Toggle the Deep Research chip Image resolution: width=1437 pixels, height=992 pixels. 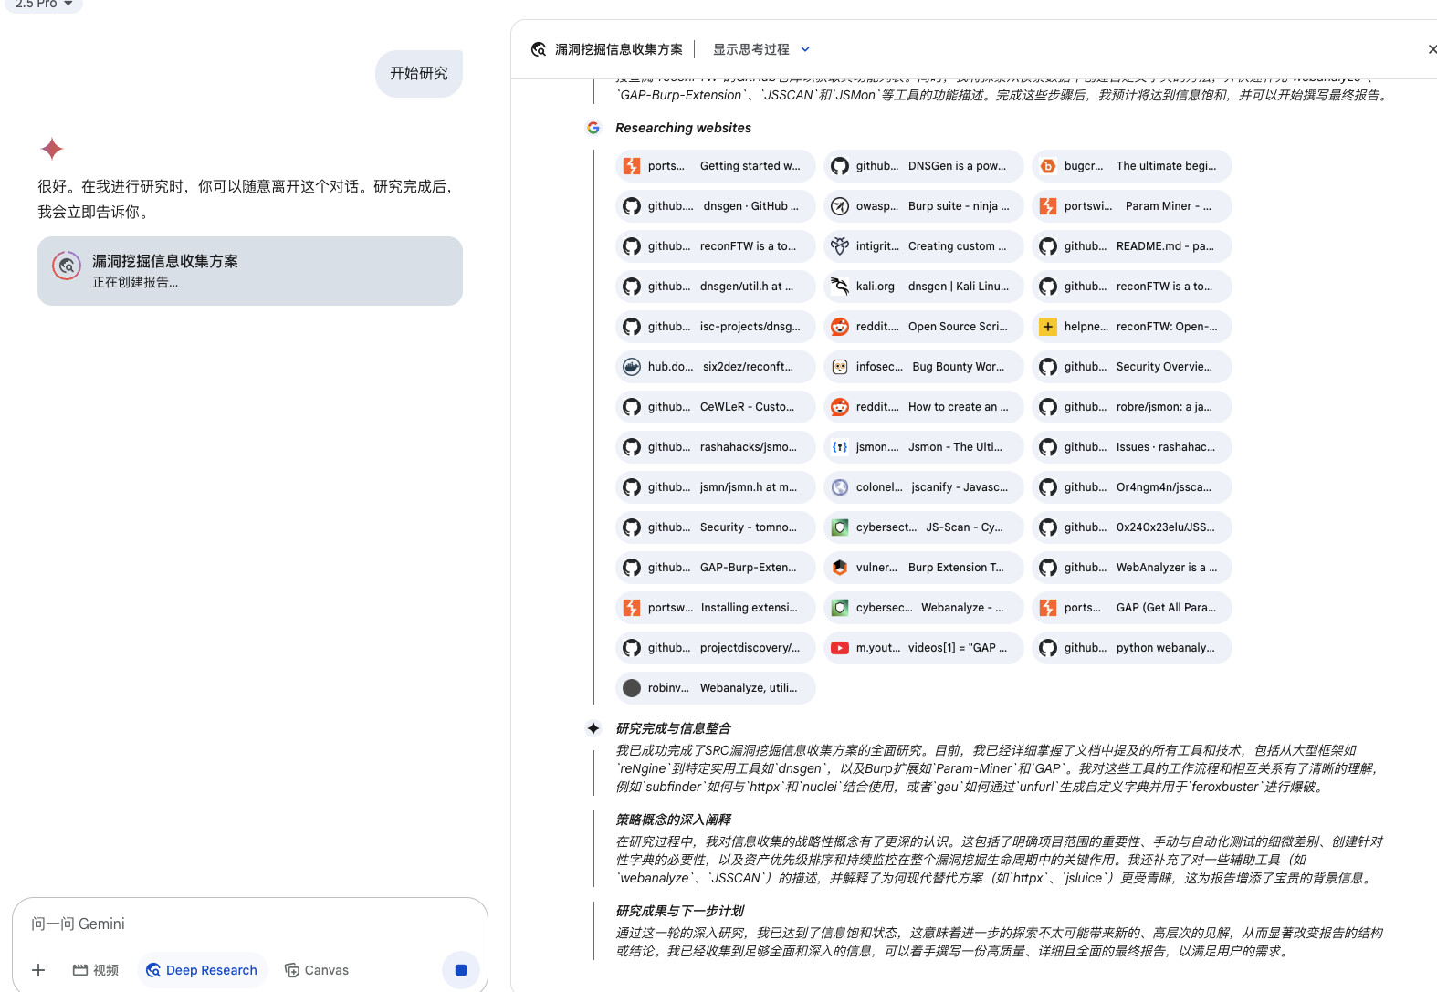203,970
